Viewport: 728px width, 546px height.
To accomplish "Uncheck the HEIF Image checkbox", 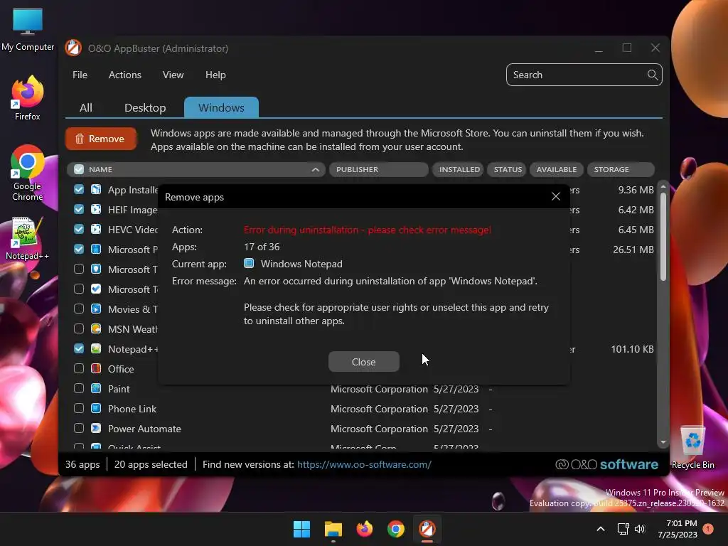I will 79,210.
